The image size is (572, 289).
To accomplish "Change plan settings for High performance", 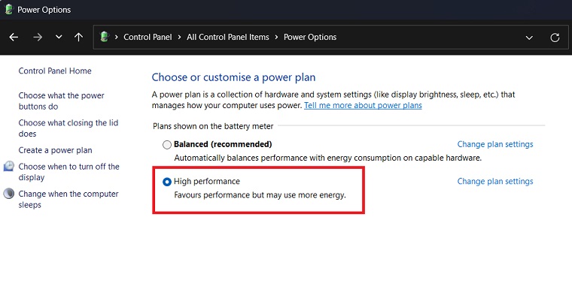I will (x=495, y=181).
